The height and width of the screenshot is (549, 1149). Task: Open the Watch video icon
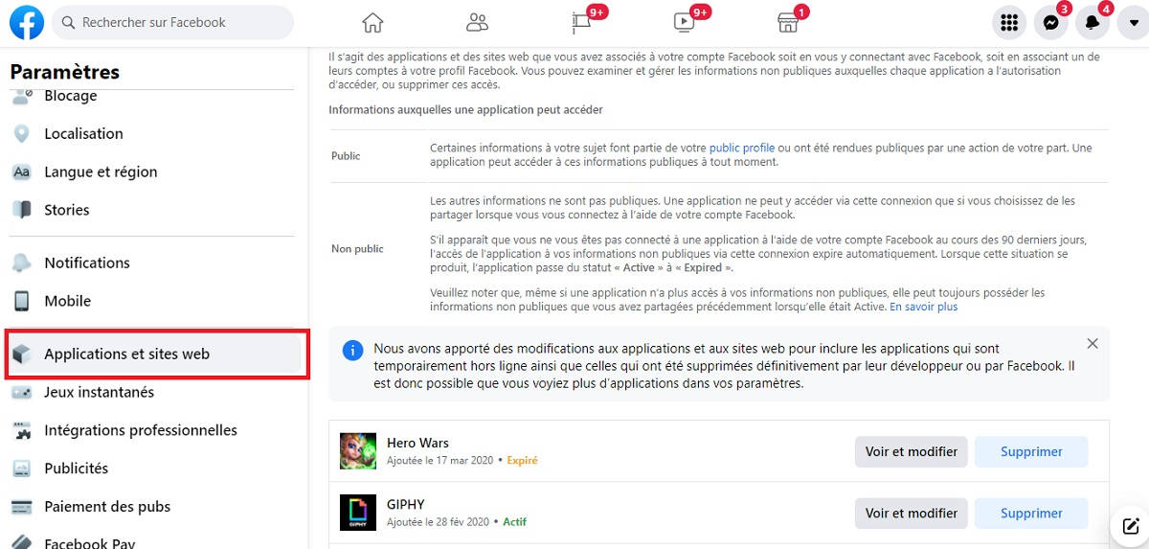[685, 22]
